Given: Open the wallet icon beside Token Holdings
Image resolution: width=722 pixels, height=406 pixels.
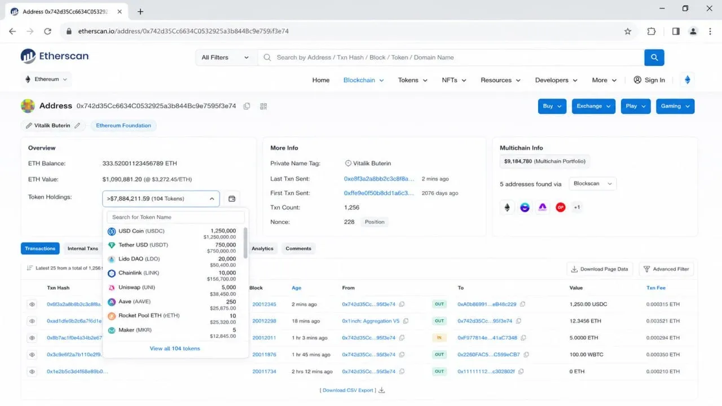Looking at the screenshot, I should tap(231, 198).
